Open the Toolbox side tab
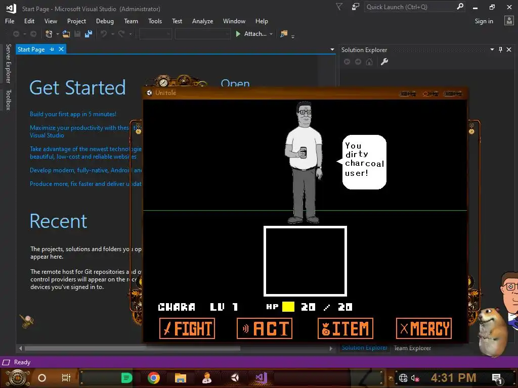Screen dimensions: 518x388 (x=8, y=100)
